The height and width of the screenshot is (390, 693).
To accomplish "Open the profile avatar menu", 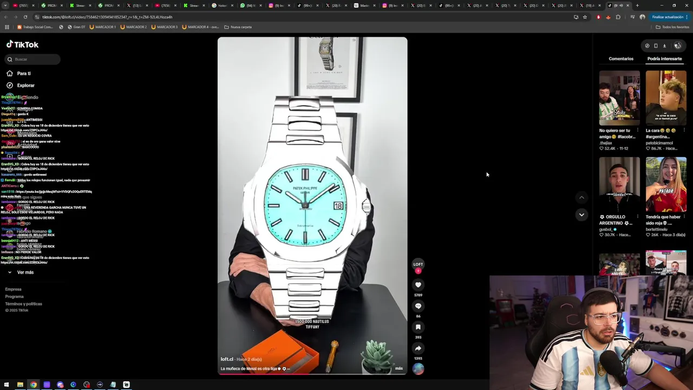I will click(x=677, y=45).
